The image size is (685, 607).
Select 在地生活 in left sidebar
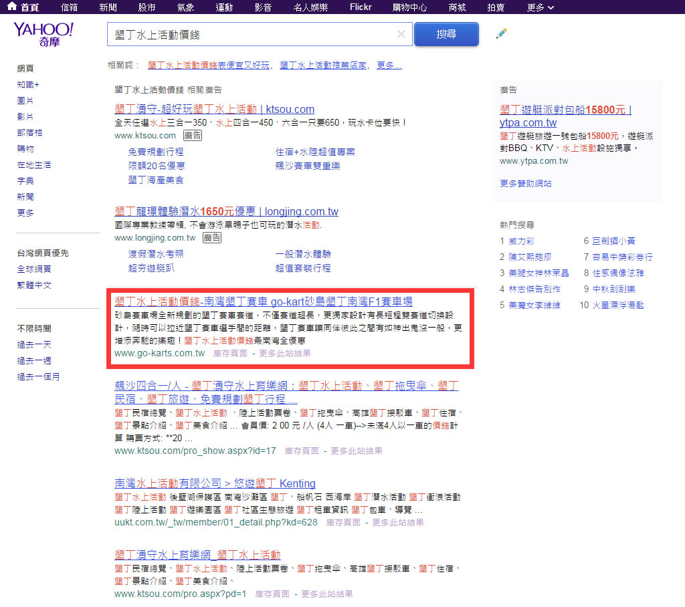pos(34,164)
